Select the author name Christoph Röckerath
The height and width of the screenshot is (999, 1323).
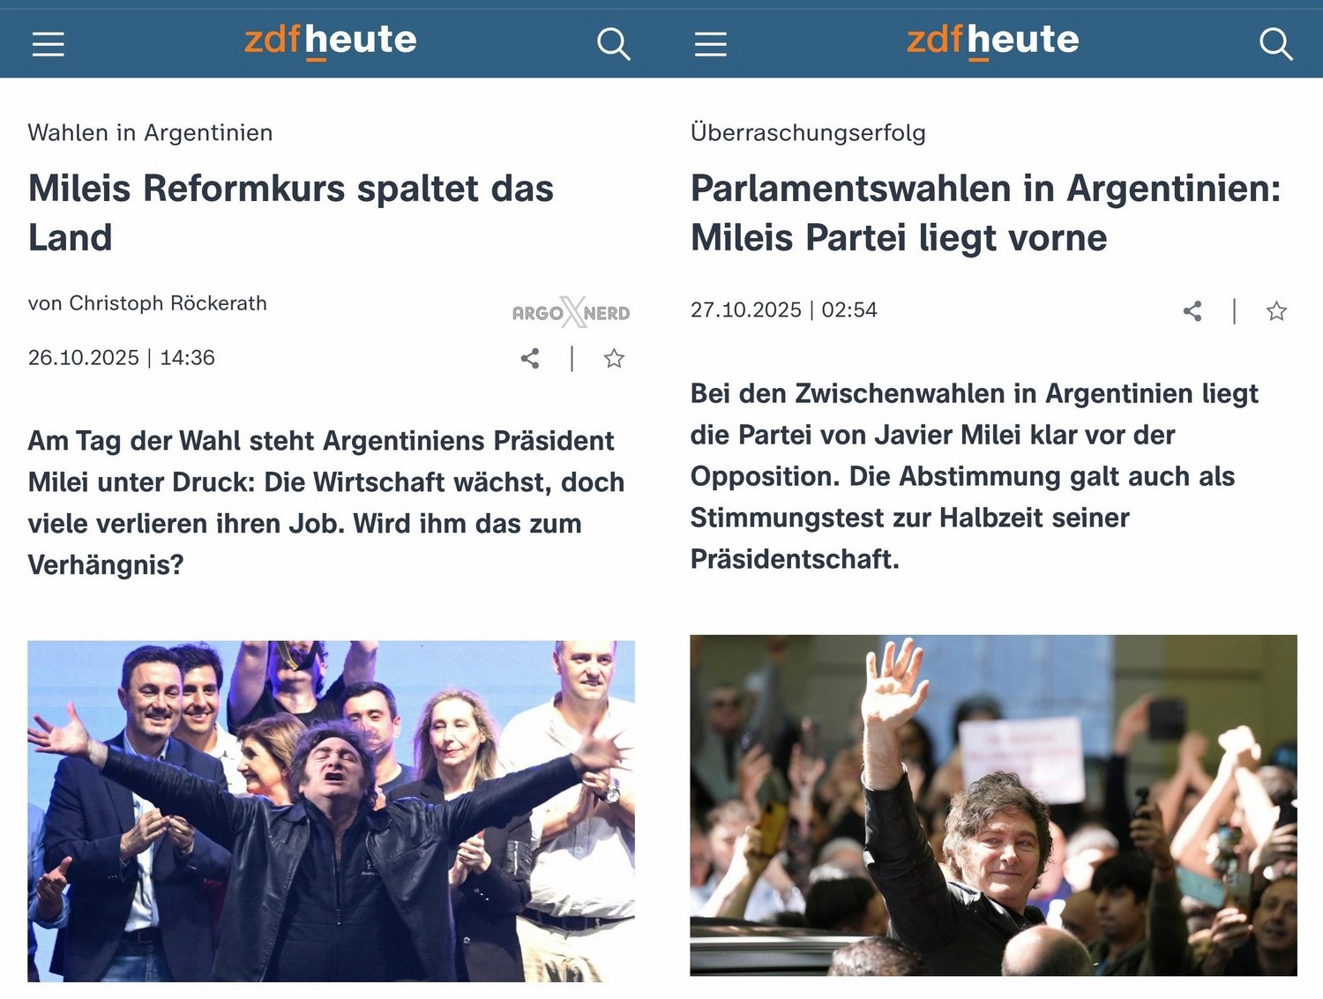click(168, 303)
